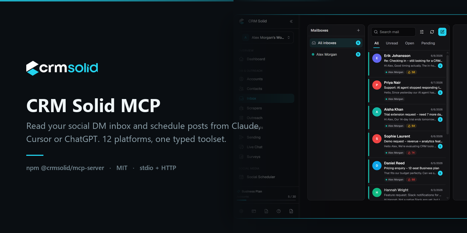Click the crmsolid logo on the banner
The height and width of the screenshot is (233, 467).
[x=62, y=68]
